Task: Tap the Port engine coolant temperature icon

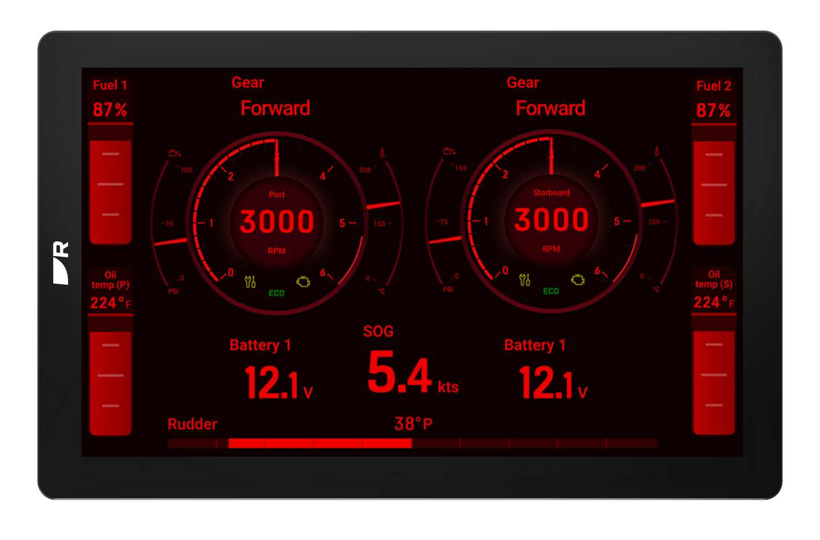Action: point(382,154)
